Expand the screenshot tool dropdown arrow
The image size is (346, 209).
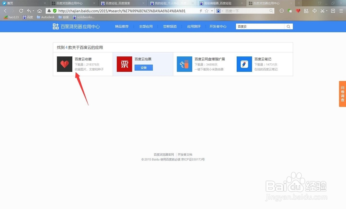[x=327, y=11]
